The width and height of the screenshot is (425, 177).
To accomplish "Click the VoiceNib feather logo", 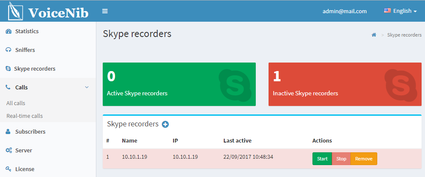I will click(x=15, y=11).
